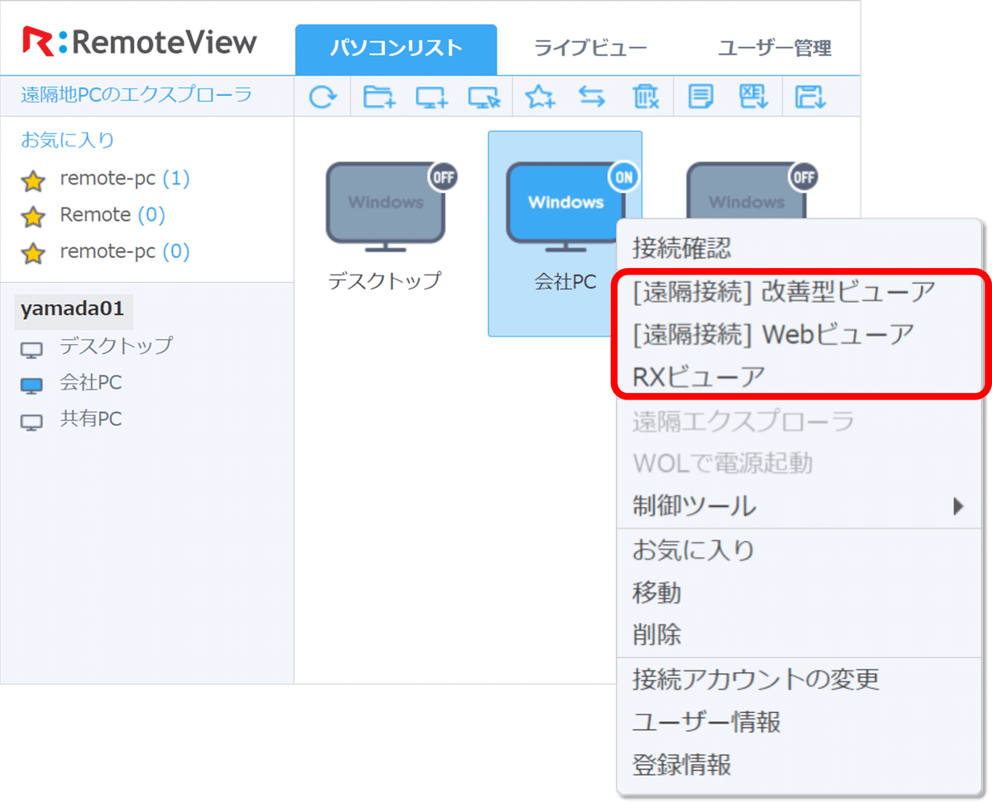Switch to the ライブビュー tab
Screen dimensions: 992x803
click(589, 47)
